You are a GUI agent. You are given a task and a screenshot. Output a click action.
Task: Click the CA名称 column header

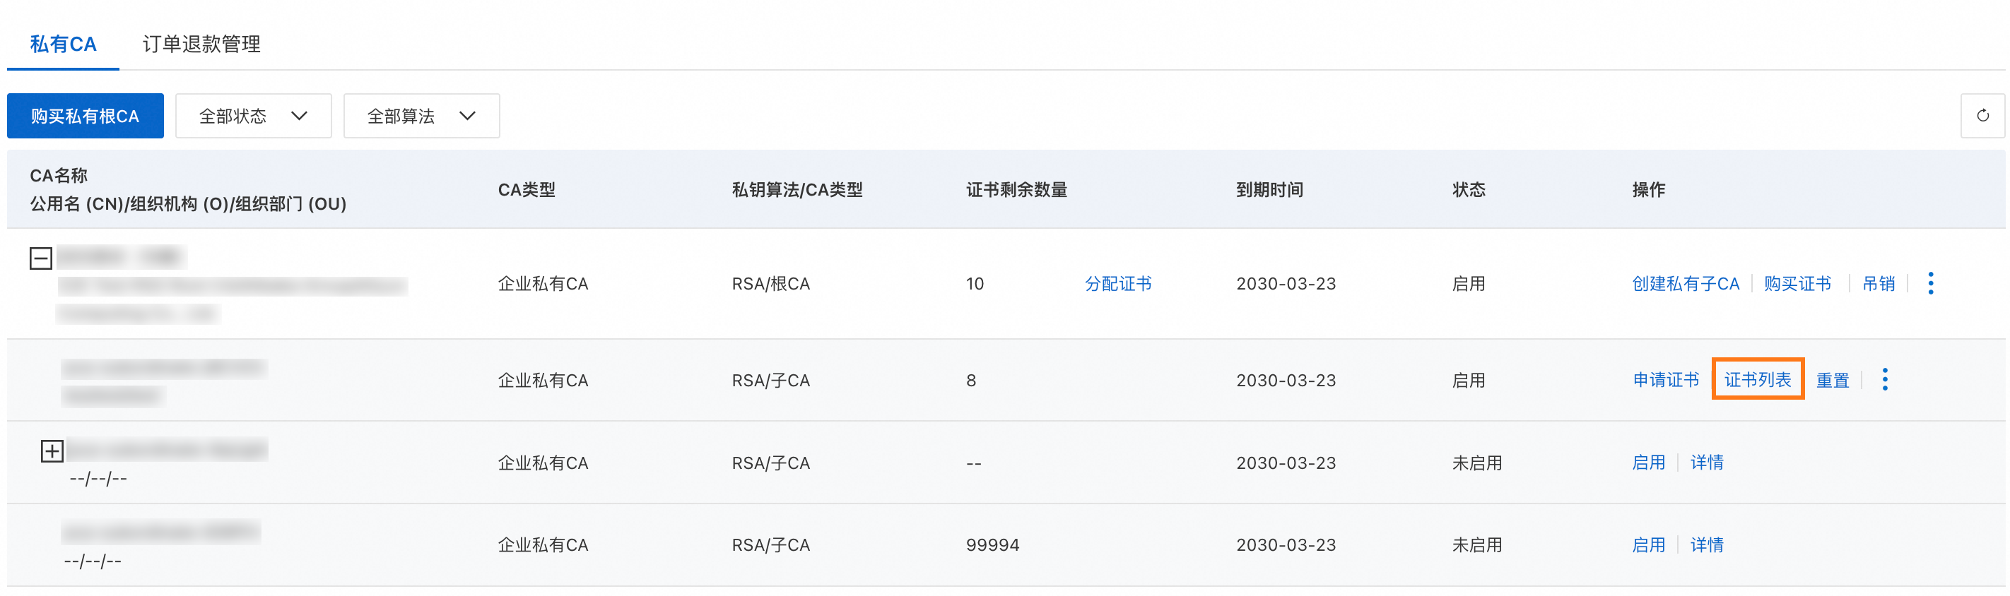click(x=59, y=176)
